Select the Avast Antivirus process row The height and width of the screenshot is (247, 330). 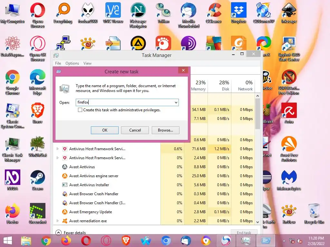click(x=154, y=167)
